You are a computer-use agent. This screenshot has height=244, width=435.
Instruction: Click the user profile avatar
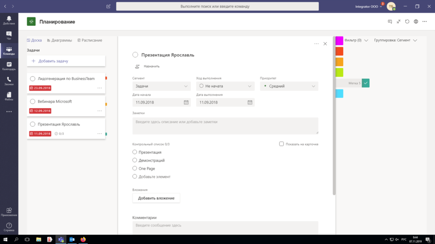391,6
